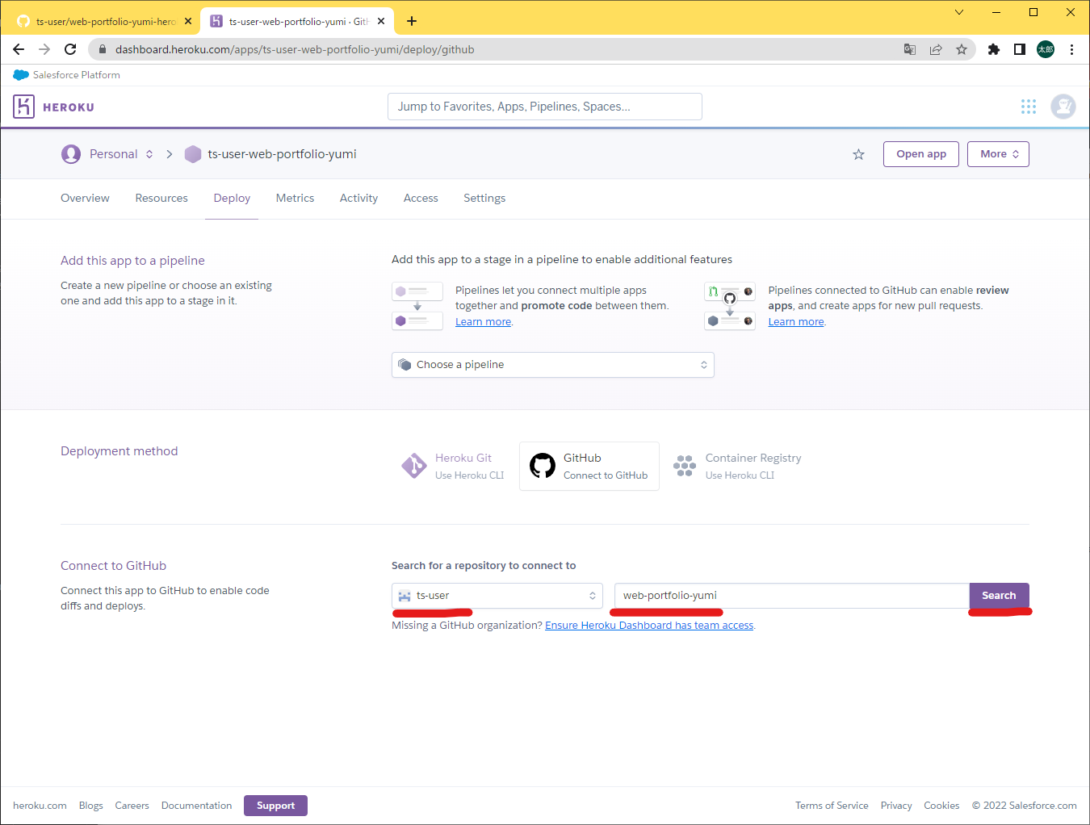Open Ensure Heroku Dashboard has team access link
The width and height of the screenshot is (1090, 825).
tap(649, 626)
